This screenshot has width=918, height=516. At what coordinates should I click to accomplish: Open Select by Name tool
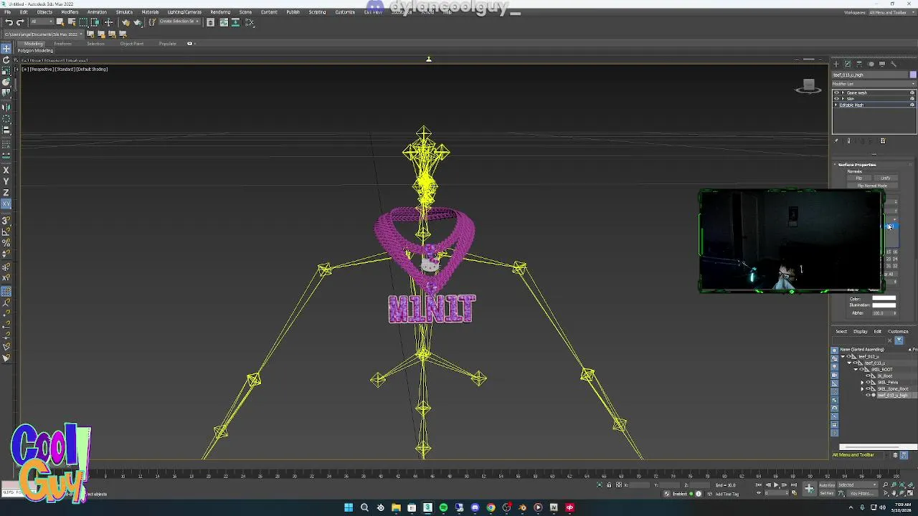[72, 22]
